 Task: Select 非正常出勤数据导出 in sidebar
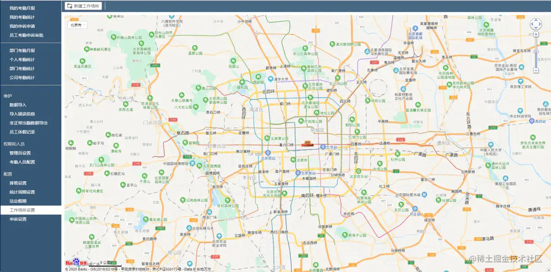(x=28, y=123)
